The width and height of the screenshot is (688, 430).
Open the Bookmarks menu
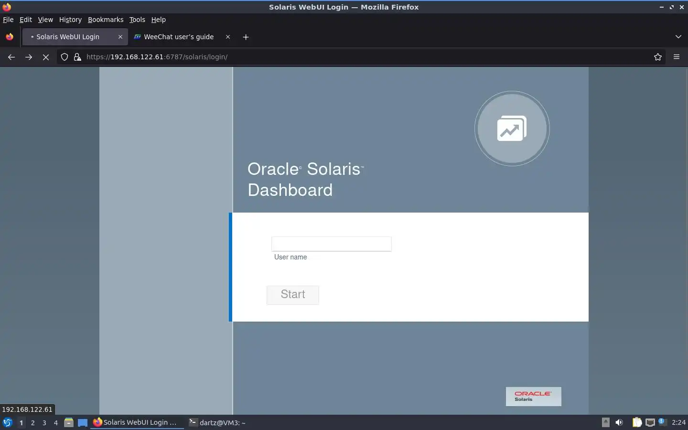click(106, 20)
